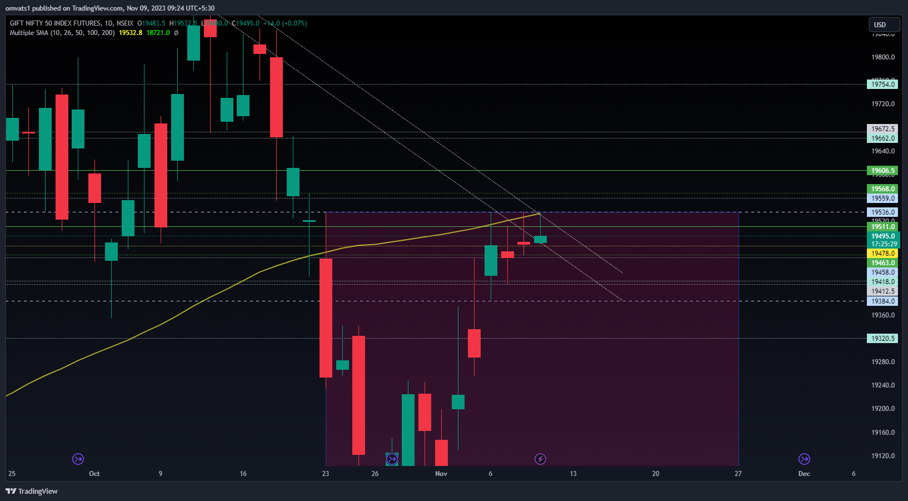
Task: Click the 19280.0 price axis tick
Action: [883, 362]
